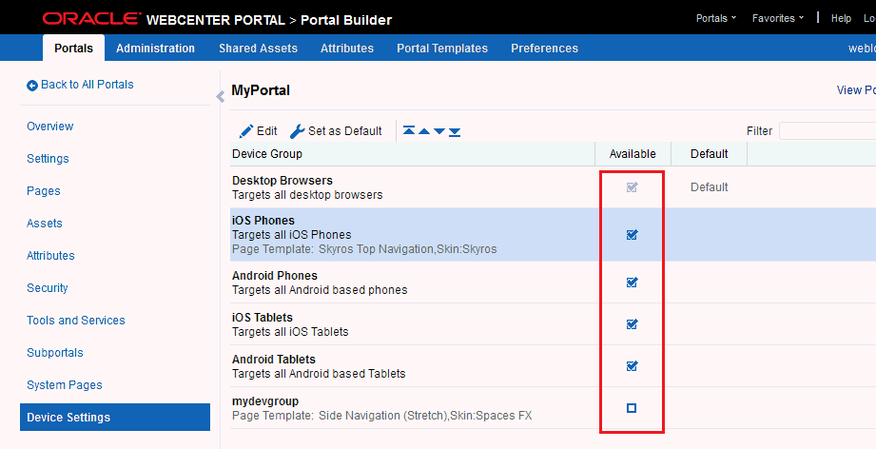Open Security in the sidebar
876x449 pixels.
pos(47,288)
